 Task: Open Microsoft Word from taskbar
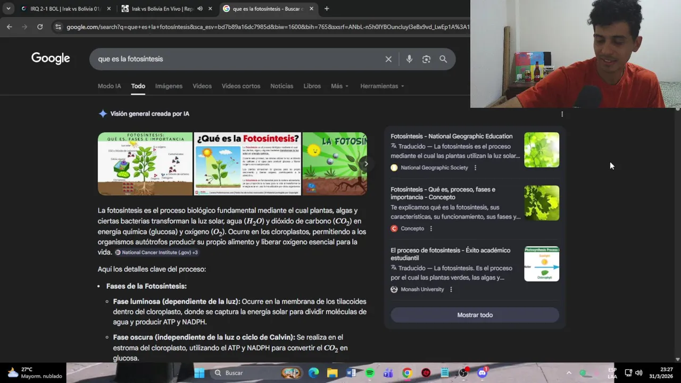click(351, 373)
